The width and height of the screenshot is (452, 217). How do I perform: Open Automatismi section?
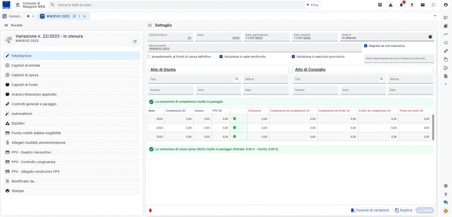72,113
